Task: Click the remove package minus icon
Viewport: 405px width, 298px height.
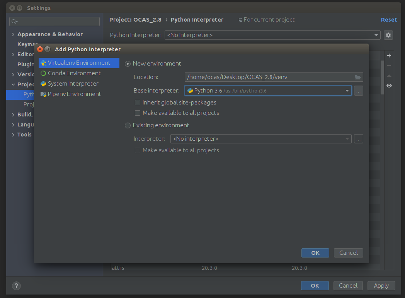Action: pyautogui.click(x=389, y=66)
